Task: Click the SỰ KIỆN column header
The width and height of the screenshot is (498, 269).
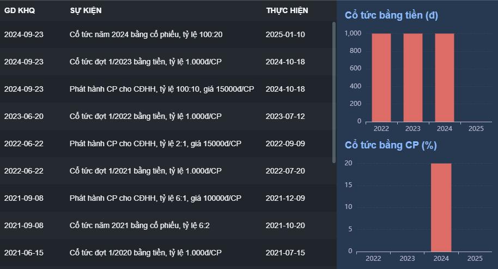Action: coord(86,10)
